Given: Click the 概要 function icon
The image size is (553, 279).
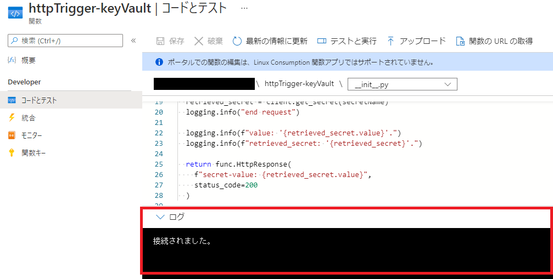Looking at the screenshot, I should pos(12,60).
